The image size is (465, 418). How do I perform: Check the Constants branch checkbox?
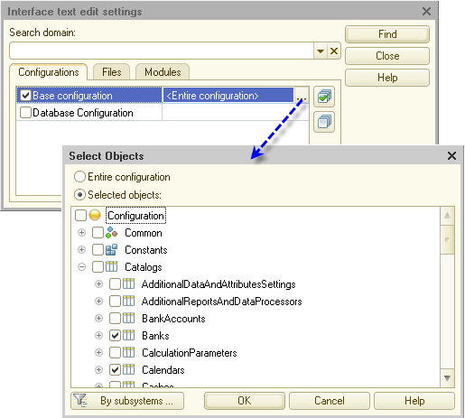pyautogui.click(x=98, y=250)
